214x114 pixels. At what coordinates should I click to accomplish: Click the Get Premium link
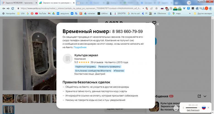(193, 110)
